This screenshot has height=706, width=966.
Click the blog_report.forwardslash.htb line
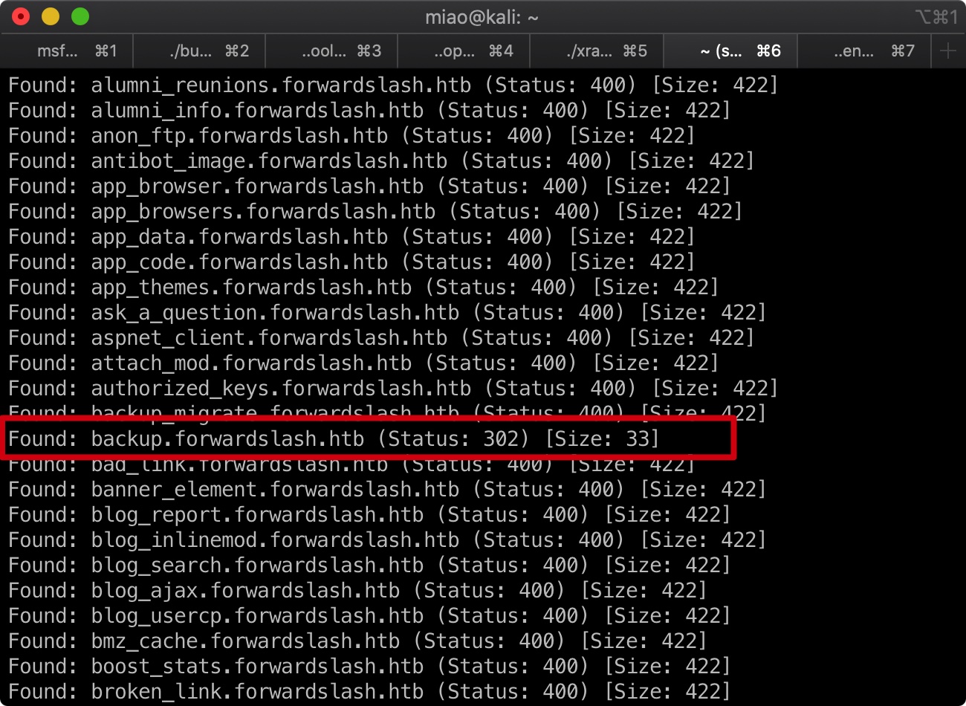(x=369, y=515)
